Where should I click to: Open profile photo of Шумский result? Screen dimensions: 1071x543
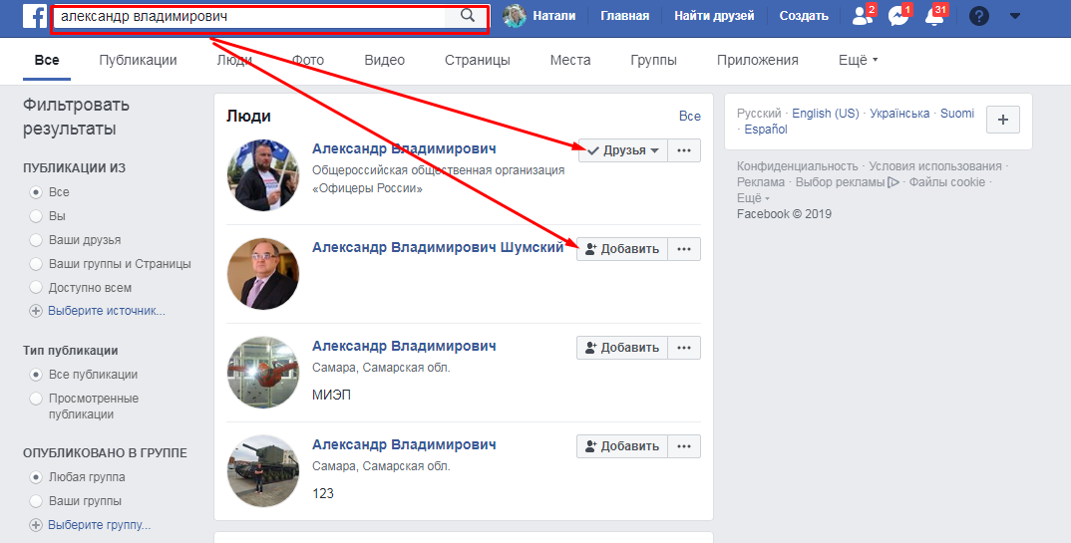(263, 274)
